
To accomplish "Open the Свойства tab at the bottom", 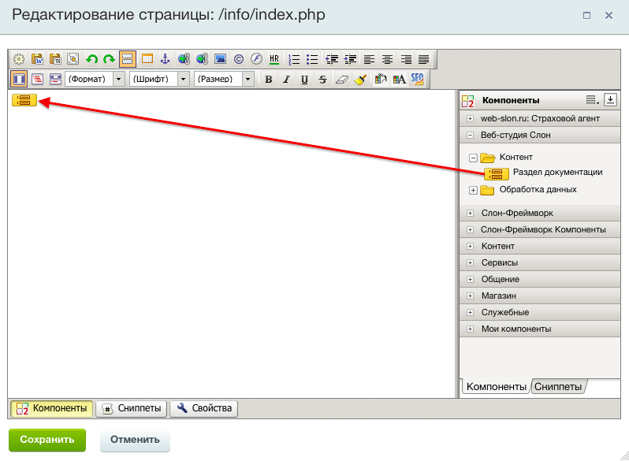I will point(204,408).
